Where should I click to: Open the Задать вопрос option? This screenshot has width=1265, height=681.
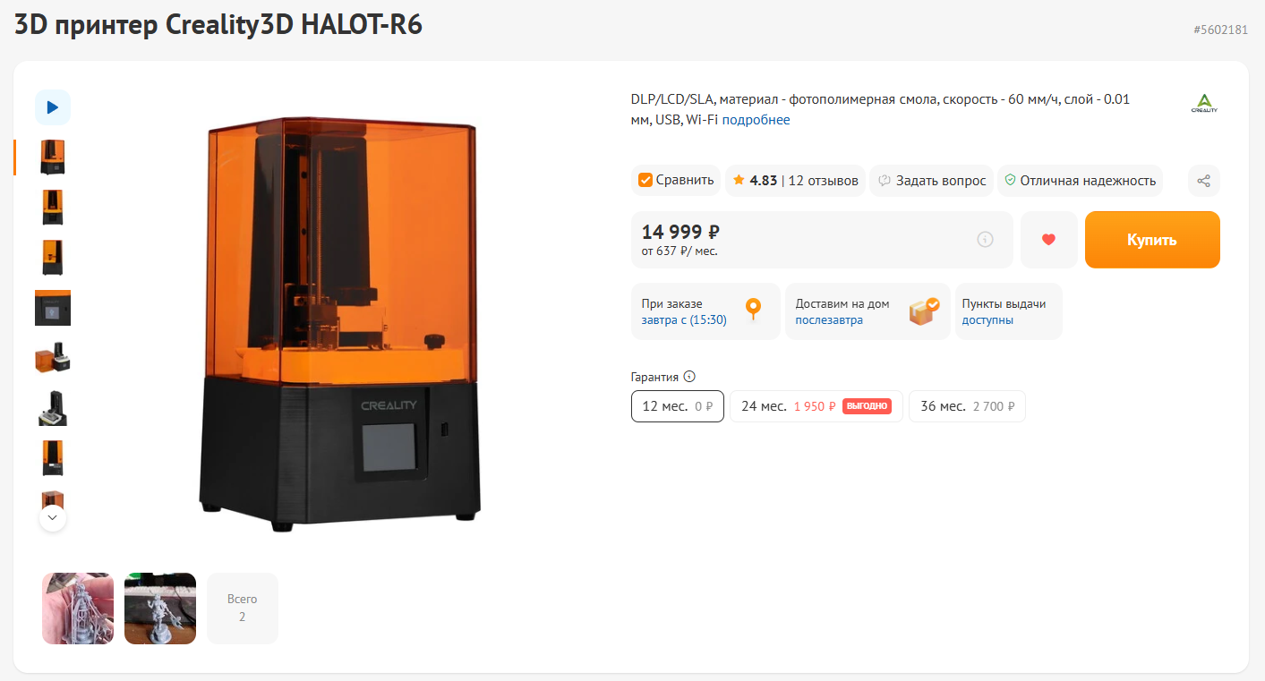tap(931, 181)
